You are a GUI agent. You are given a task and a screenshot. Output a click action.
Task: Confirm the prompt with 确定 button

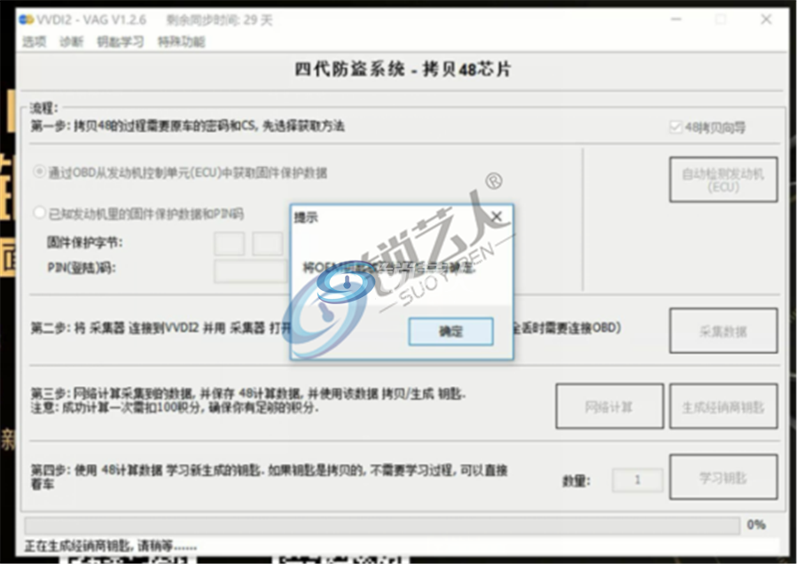451,332
